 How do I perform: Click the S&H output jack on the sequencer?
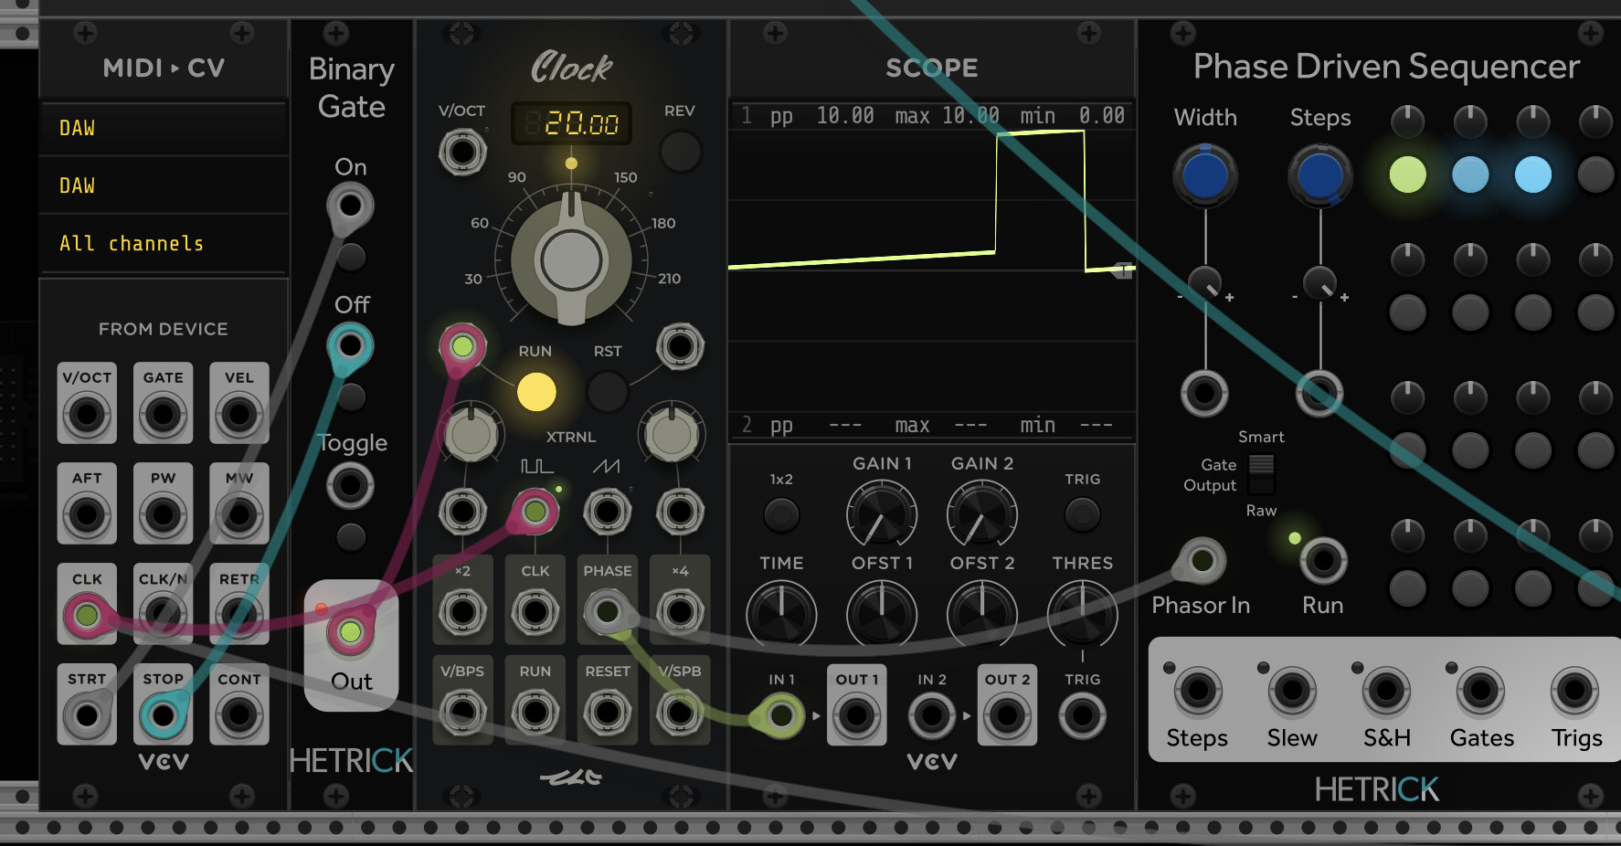coord(1386,691)
